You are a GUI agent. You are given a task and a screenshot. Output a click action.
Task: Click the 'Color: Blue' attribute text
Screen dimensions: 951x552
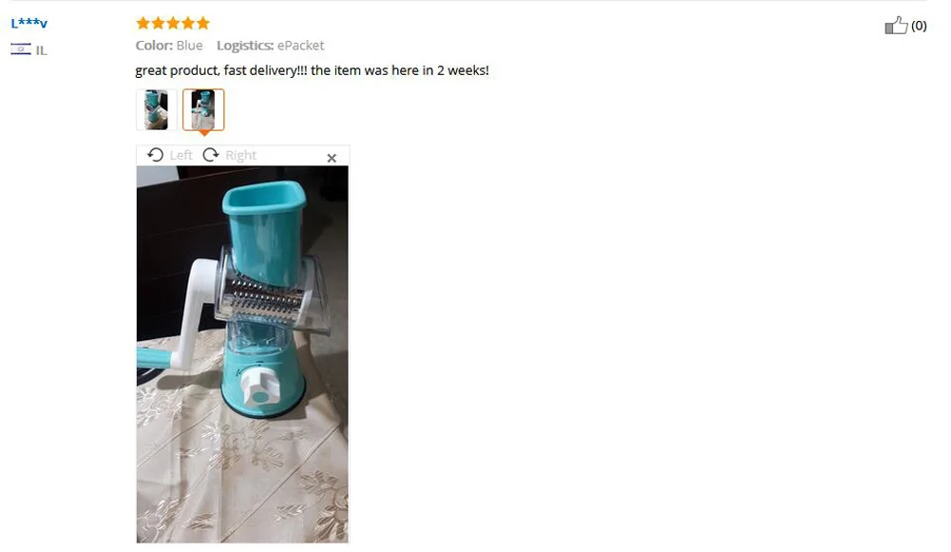click(x=169, y=46)
